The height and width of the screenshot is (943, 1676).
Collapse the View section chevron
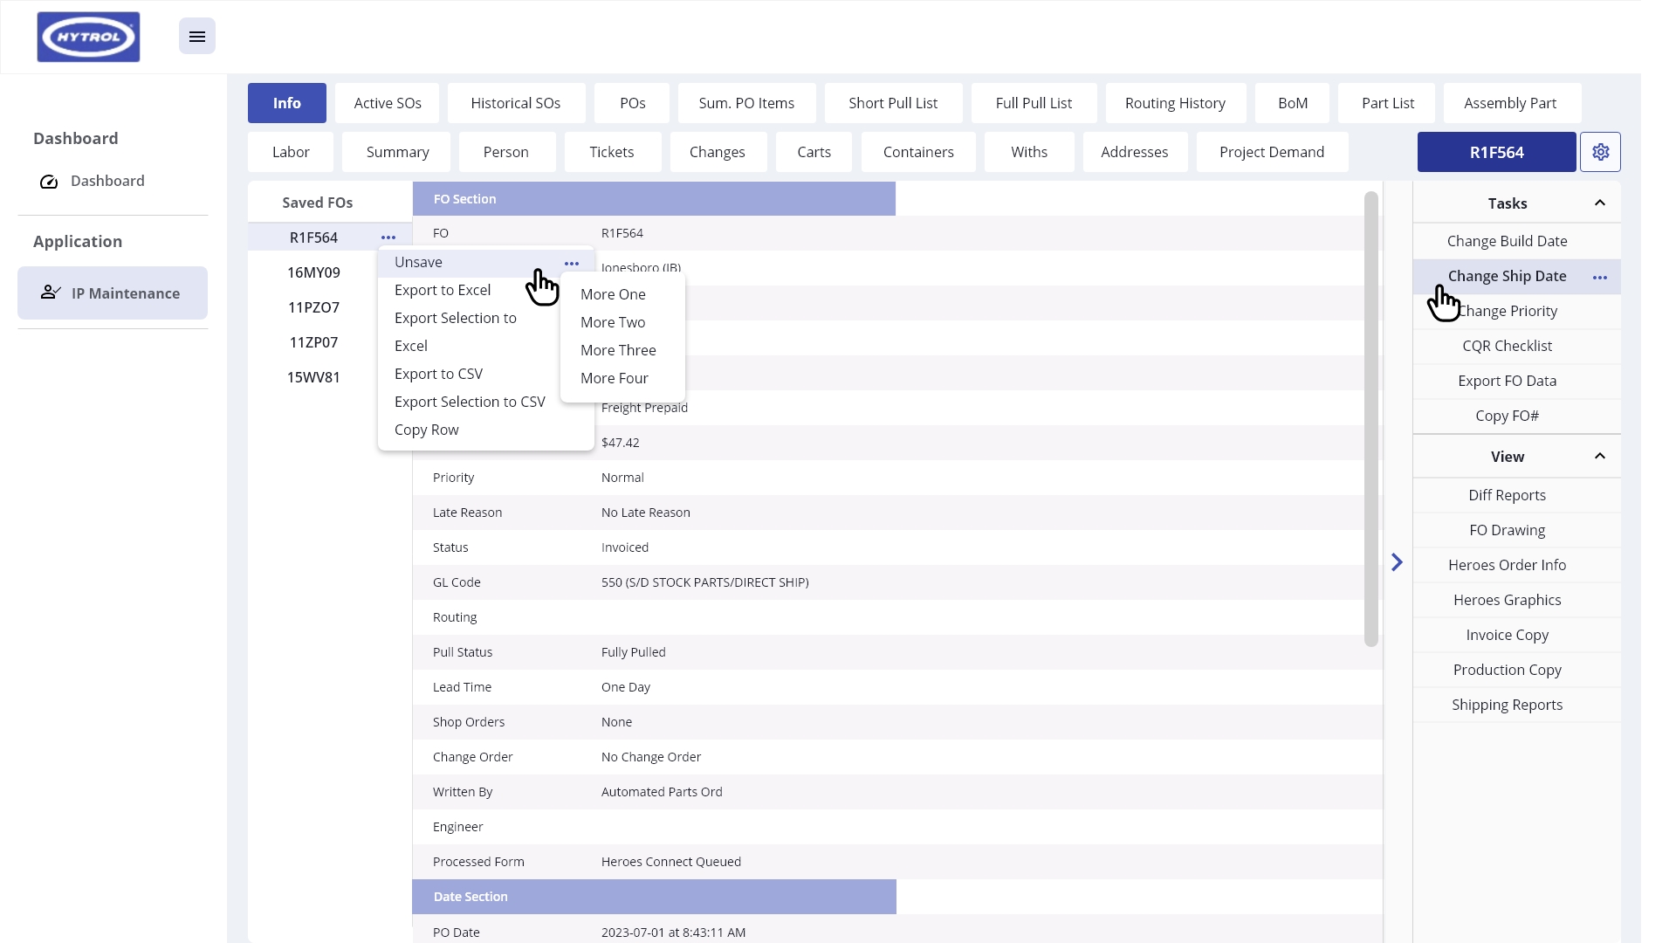pos(1600,456)
